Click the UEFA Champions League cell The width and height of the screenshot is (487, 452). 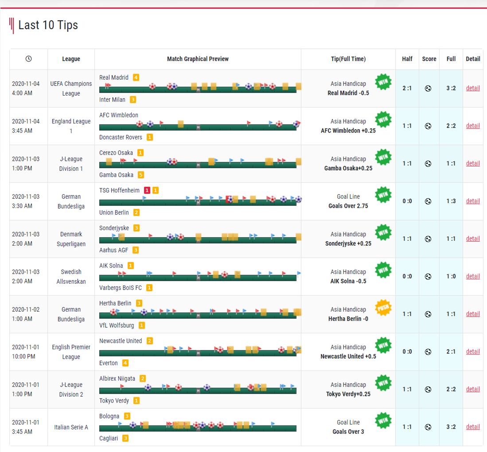point(71,89)
